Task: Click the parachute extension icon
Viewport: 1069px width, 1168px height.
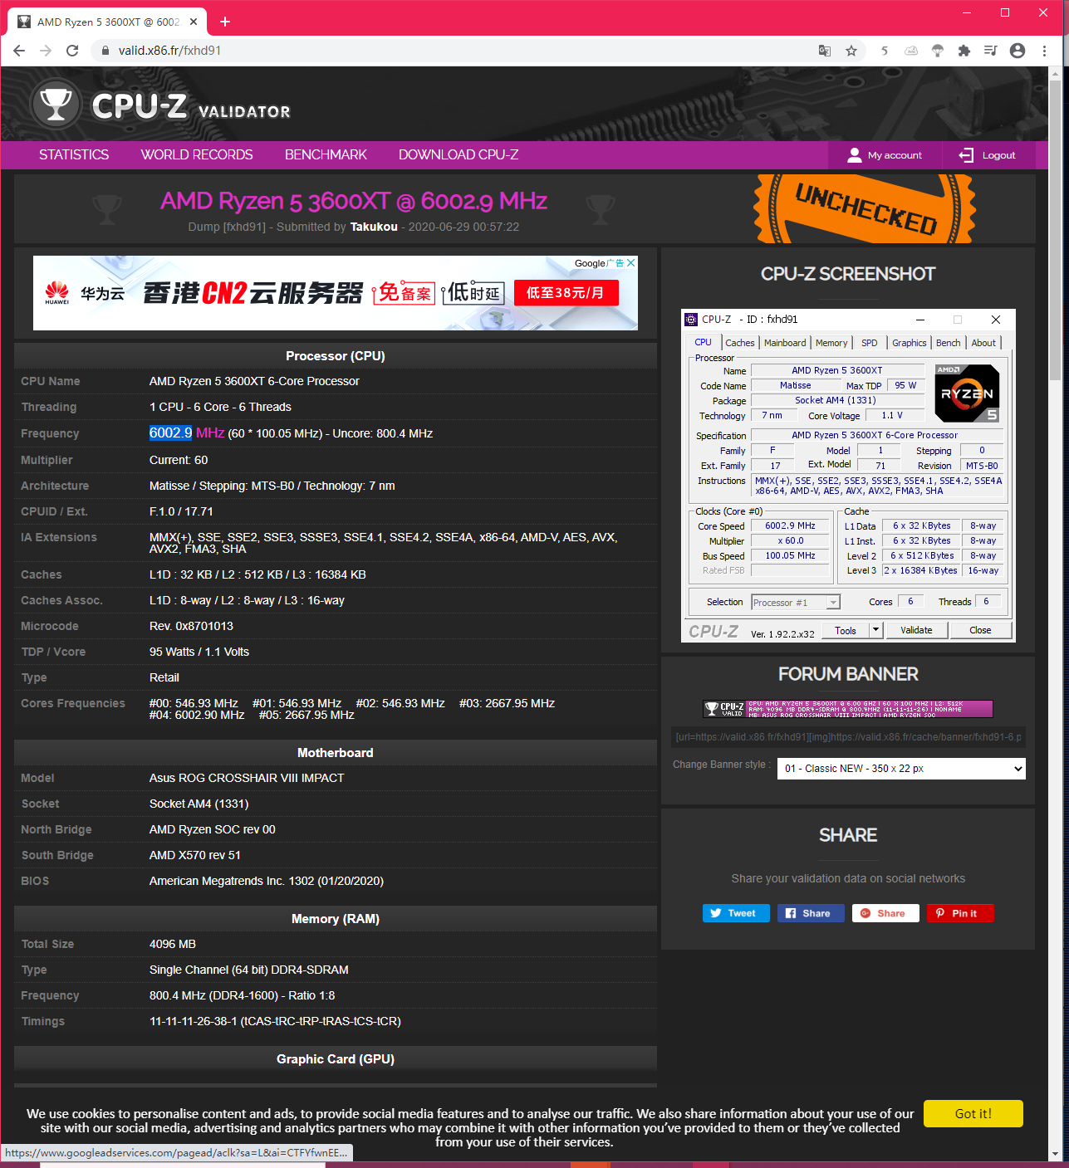Action: pyautogui.click(x=938, y=51)
